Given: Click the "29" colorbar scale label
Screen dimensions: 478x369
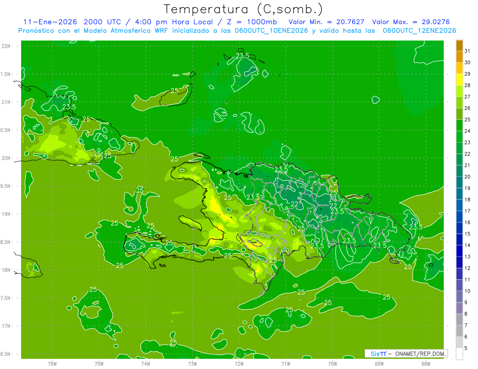Looking at the screenshot, I should coord(468,74).
